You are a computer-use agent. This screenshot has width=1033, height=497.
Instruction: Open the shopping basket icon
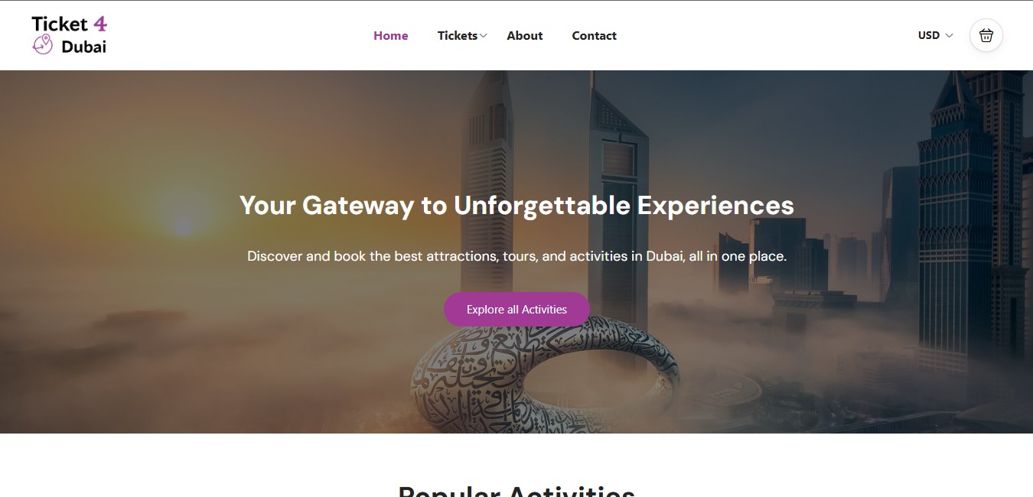(x=986, y=35)
